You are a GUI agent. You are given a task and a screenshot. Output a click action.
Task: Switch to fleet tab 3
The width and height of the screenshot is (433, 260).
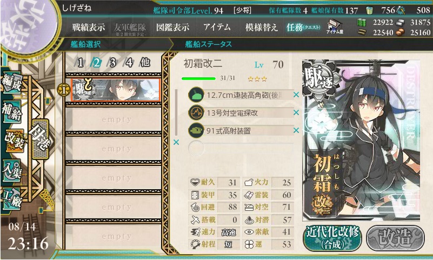[112, 63]
